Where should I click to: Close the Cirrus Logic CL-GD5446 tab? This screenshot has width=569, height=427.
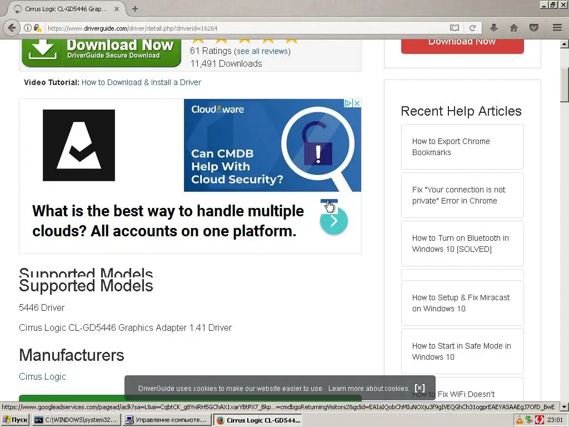(117, 9)
